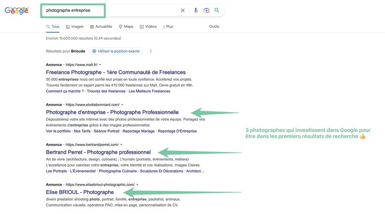Click the 'Sculptures Et Décorations' sitelink
Viewport: 385px width, 214px height.
tap(162, 171)
